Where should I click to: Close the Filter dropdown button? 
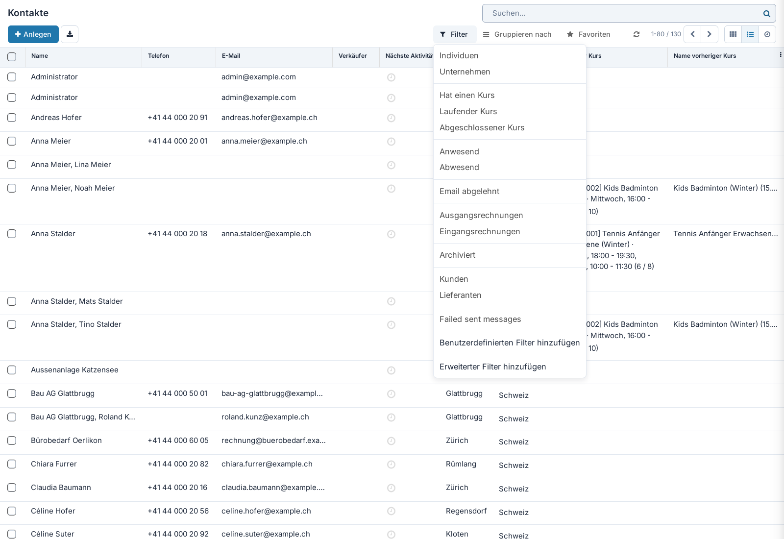click(x=455, y=34)
